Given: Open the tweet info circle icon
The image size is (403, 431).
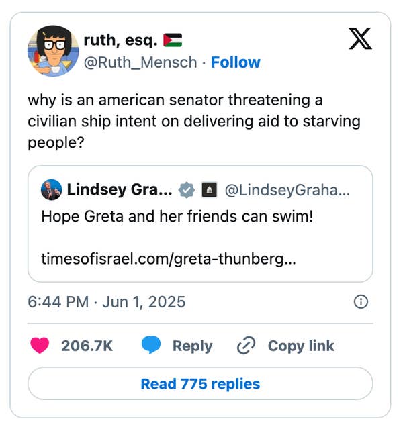Looking at the screenshot, I should (x=361, y=302).
